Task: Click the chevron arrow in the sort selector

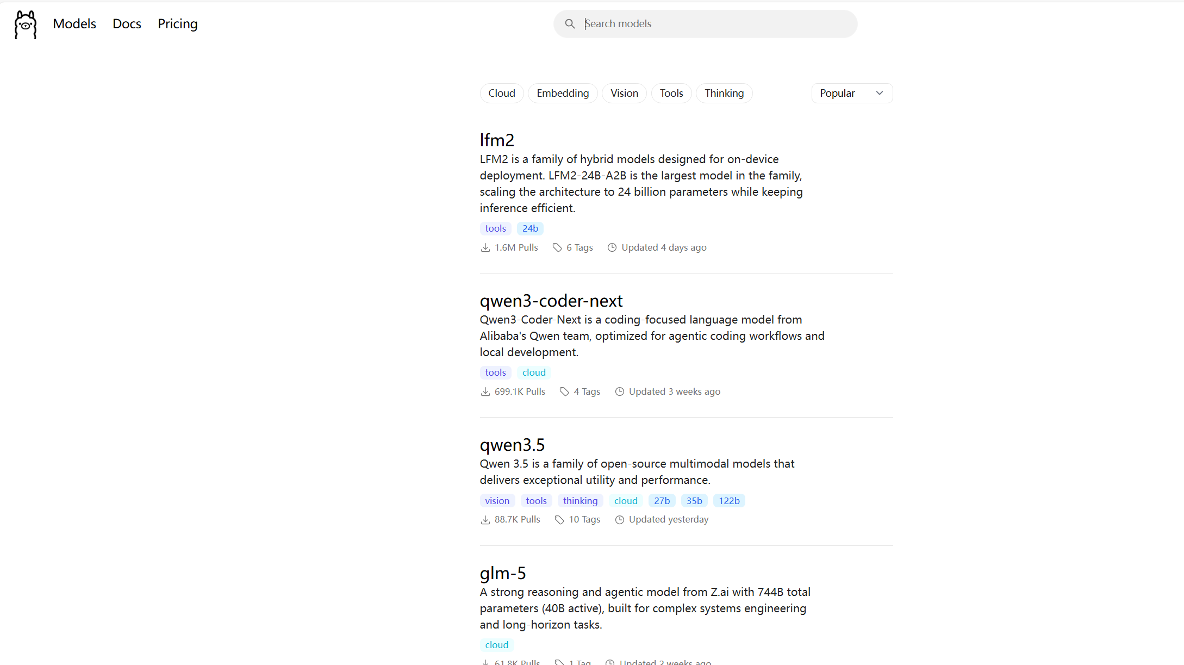Action: click(x=879, y=94)
